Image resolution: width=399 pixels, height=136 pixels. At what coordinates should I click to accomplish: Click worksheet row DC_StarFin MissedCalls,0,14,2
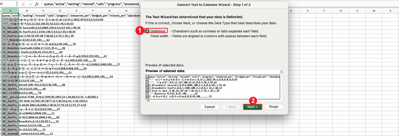click(x=31, y=122)
